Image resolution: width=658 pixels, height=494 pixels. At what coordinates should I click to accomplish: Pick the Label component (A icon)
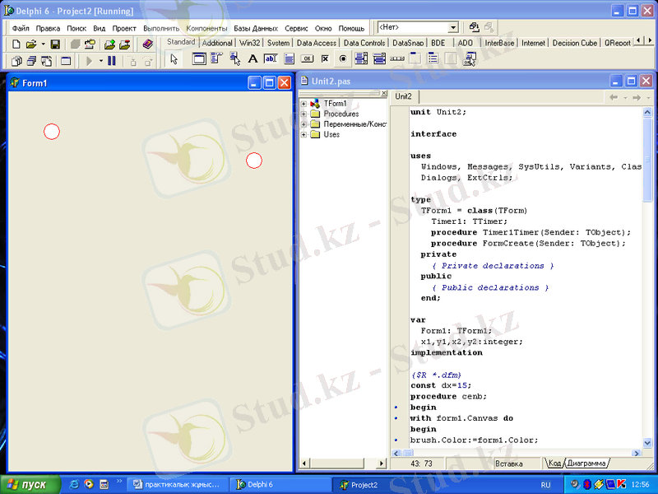coord(253,59)
